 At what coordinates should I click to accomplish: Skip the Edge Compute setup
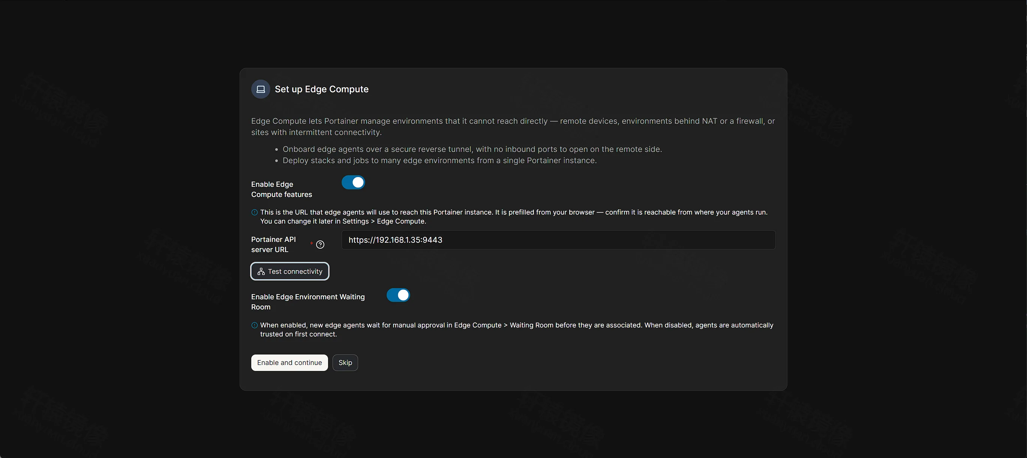tap(345, 363)
